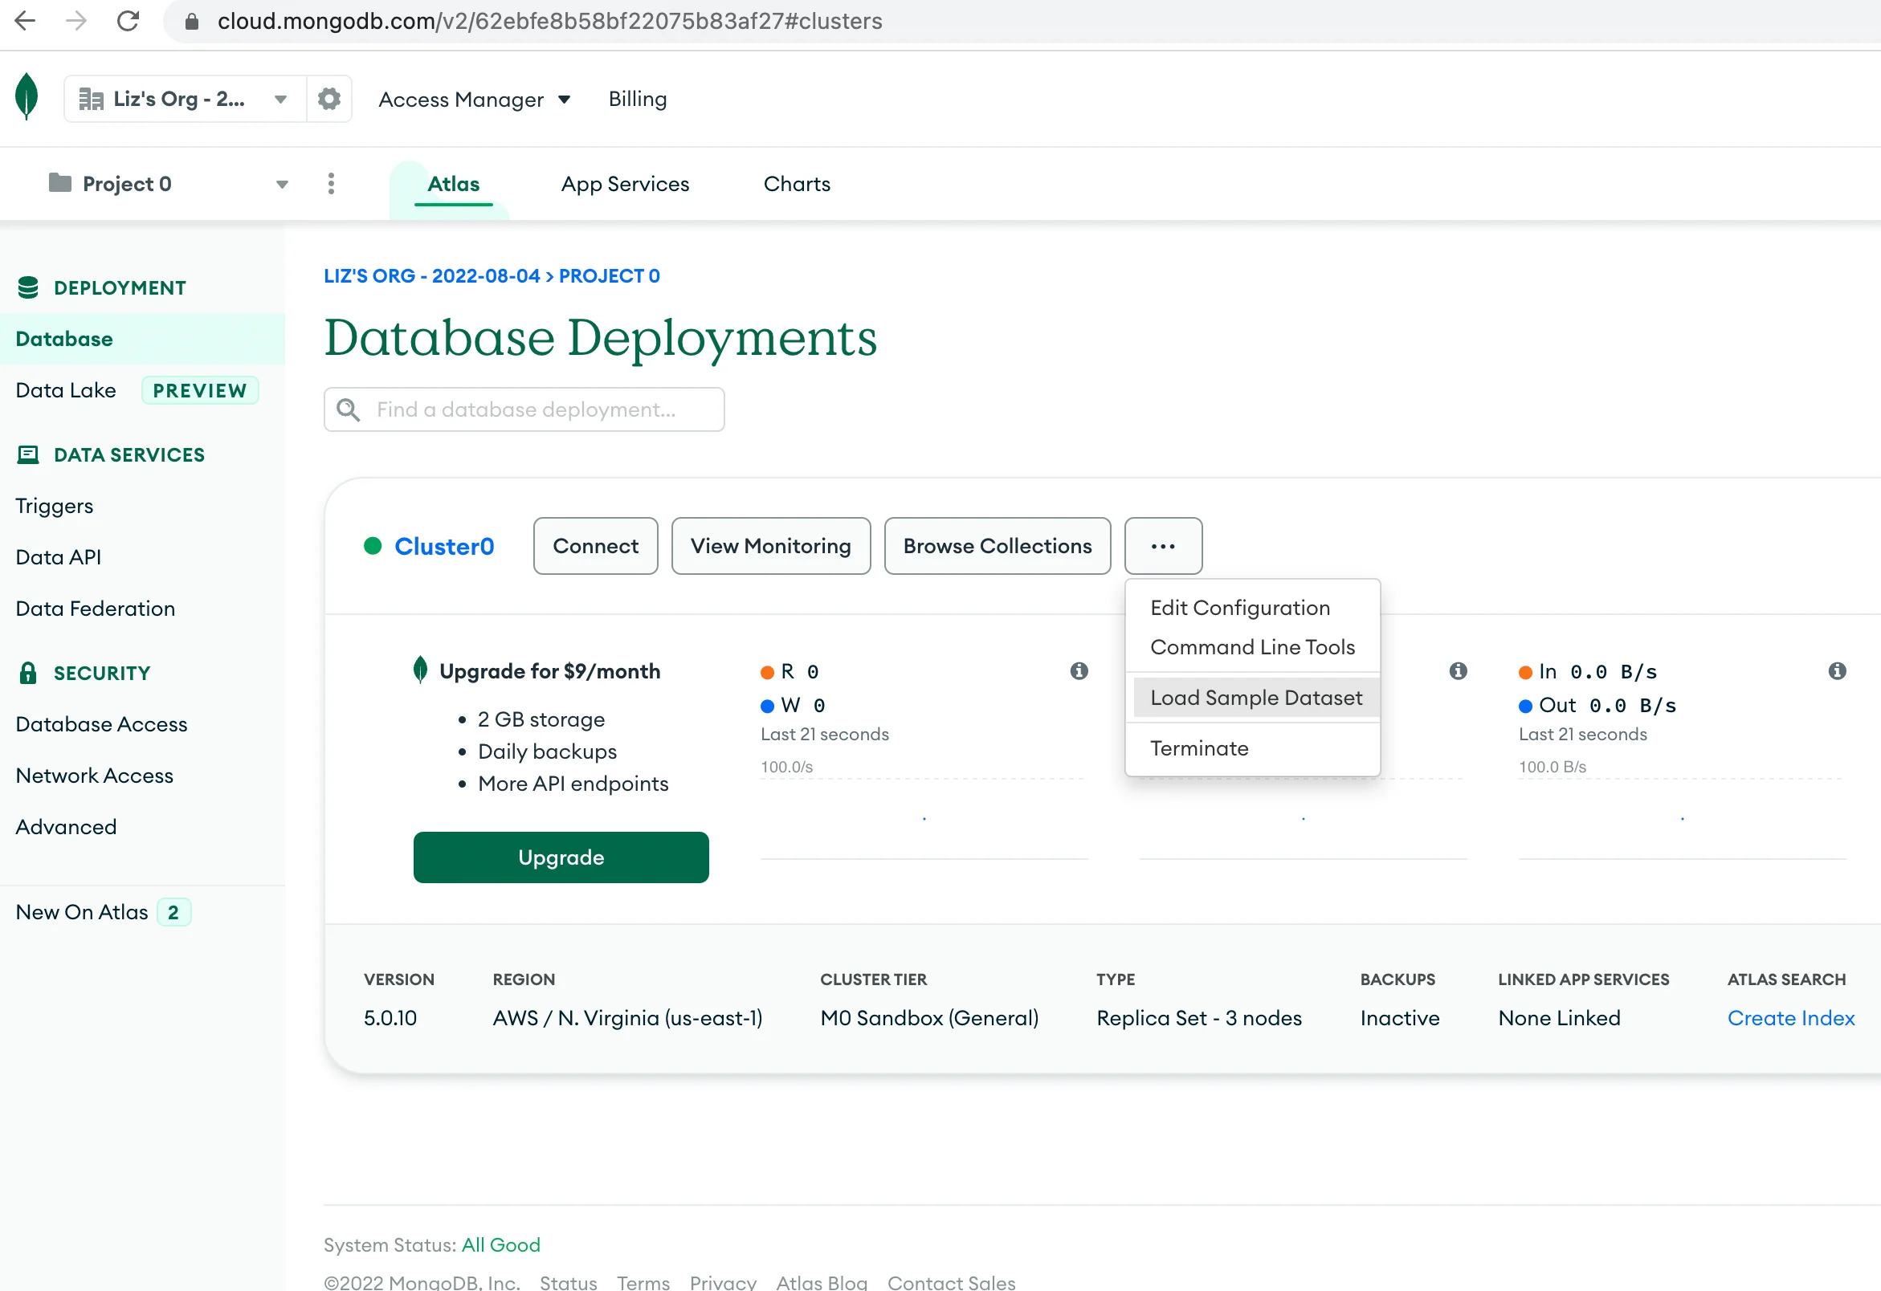Switch to the Atlas tab
The image size is (1881, 1291).
pyautogui.click(x=453, y=184)
